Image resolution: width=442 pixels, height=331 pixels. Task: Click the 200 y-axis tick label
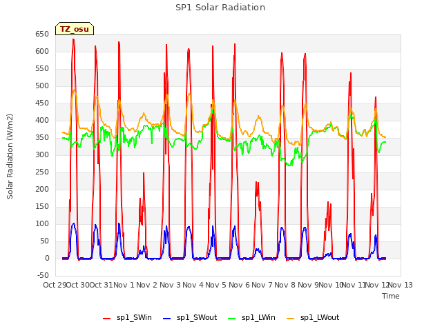[42, 189]
